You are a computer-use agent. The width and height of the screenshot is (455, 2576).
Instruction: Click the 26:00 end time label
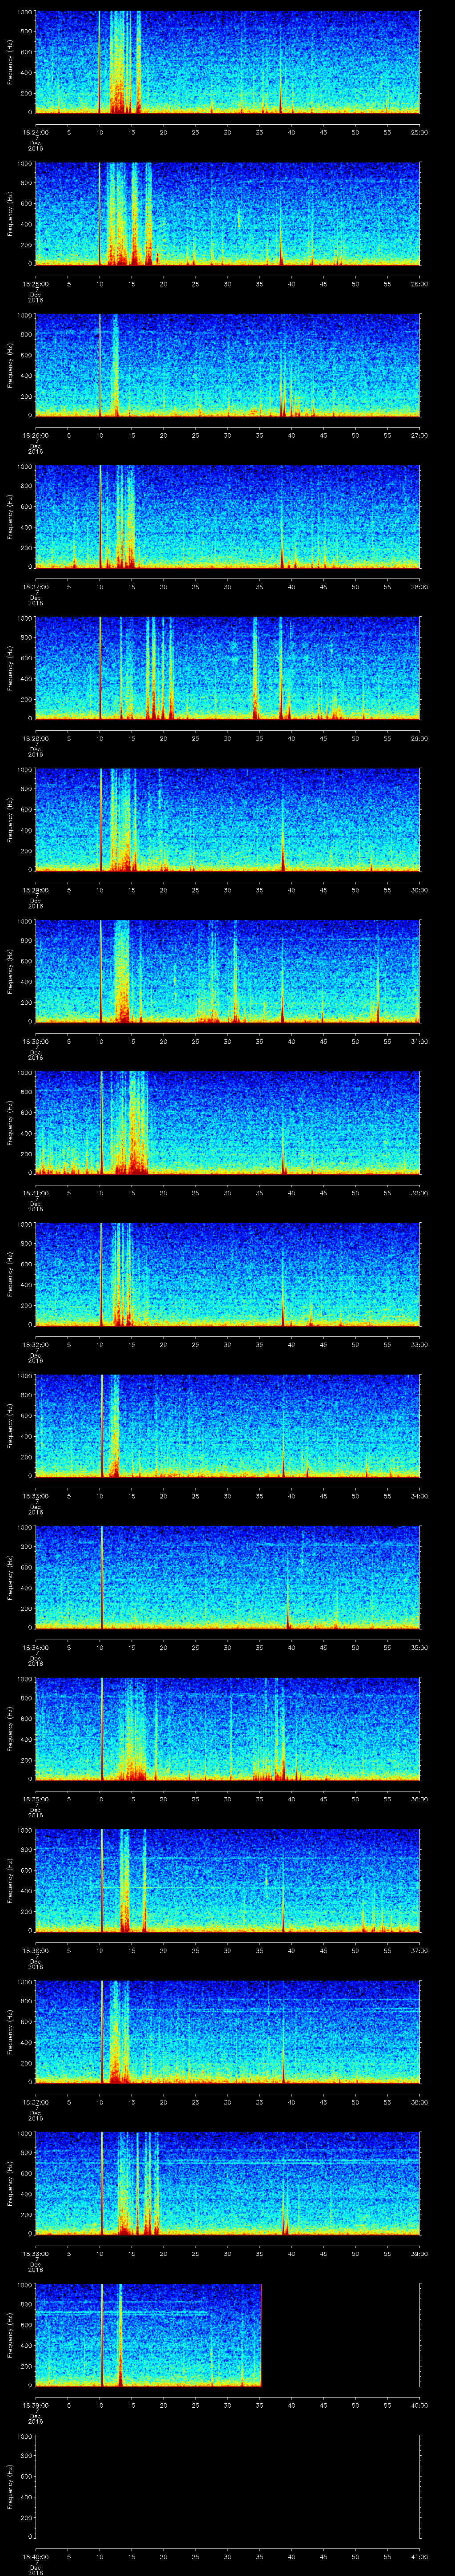[x=420, y=284]
